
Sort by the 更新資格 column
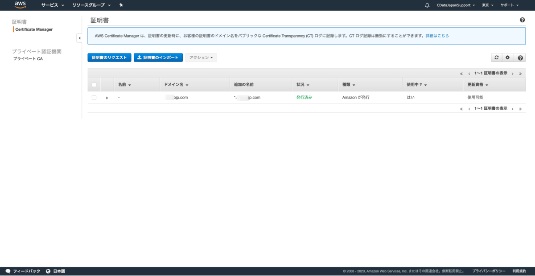click(x=478, y=85)
